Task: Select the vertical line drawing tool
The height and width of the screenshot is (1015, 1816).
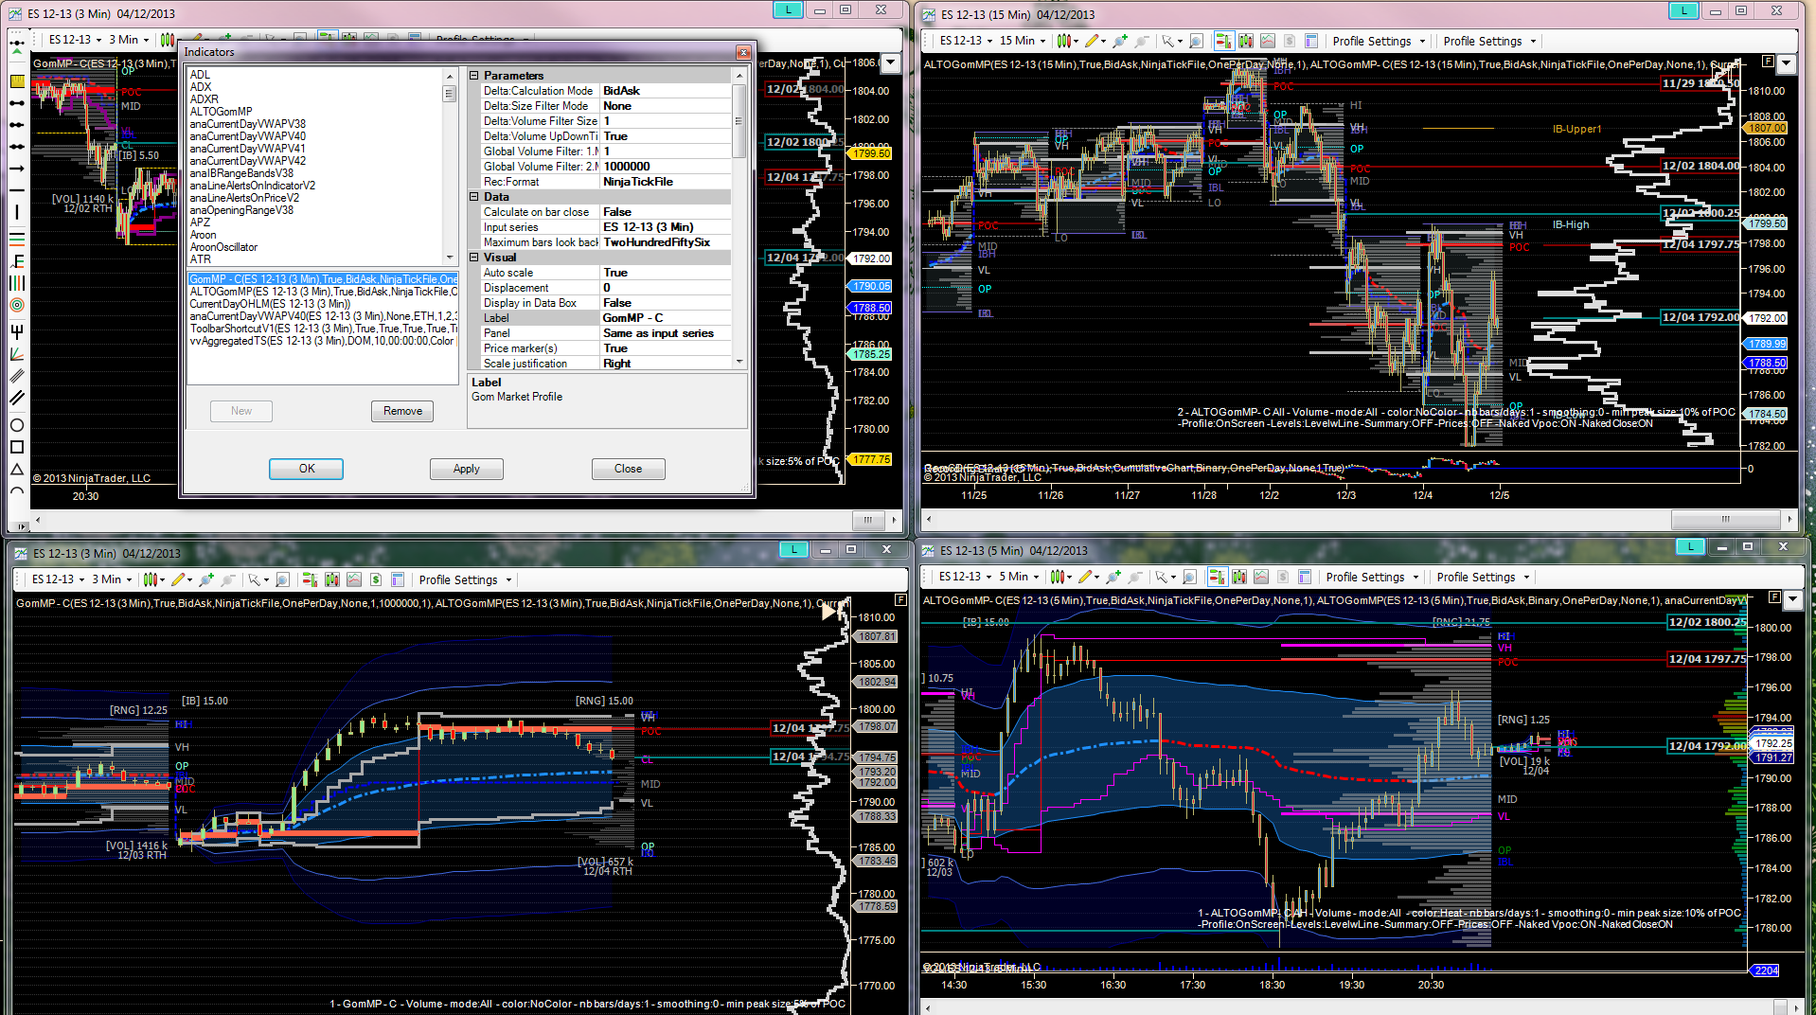Action: pos(17,212)
